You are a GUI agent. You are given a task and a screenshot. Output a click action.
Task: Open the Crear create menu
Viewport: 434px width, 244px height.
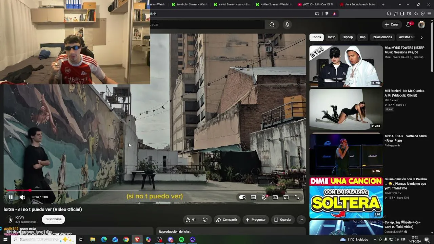coord(391,24)
